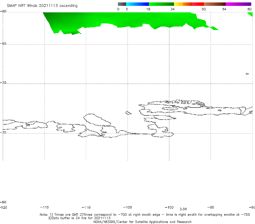Click the longitude label '-120'
The image size is (255, 224).
(x=3, y=207)
